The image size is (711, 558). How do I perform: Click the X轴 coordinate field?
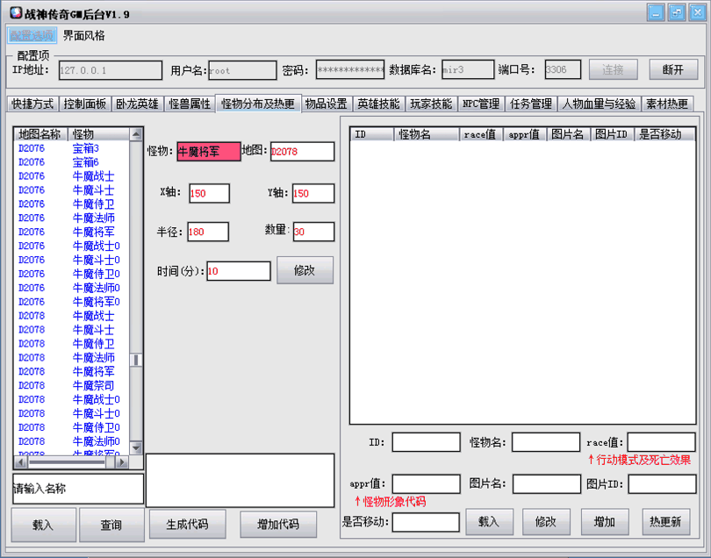pyautogui.click(x=209, y=194)
